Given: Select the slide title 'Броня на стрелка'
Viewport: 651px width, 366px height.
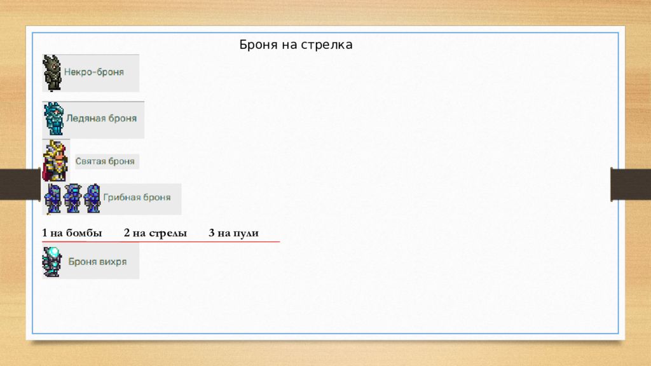Looking at the screenshot, I should click(296, 44).
